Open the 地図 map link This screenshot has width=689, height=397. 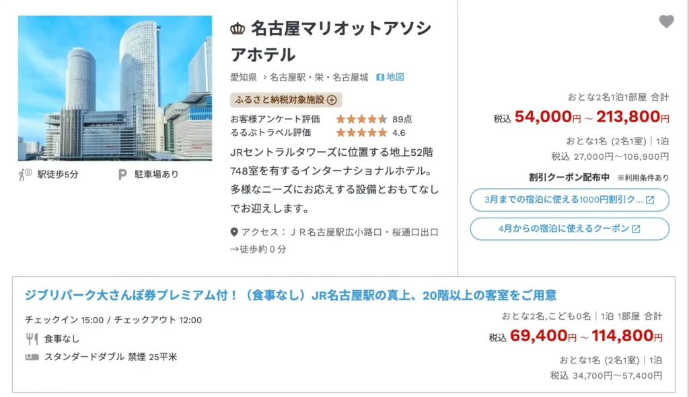click(x=395, y=77)
